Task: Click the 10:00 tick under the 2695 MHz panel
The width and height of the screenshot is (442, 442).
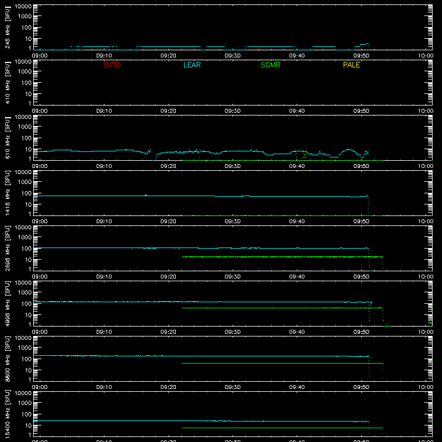Action: point(425,277)
